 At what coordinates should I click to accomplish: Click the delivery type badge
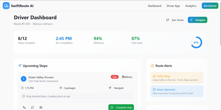[127, 77]
